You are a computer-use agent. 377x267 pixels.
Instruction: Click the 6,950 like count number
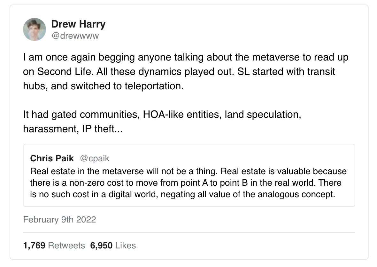click(101, 245)
